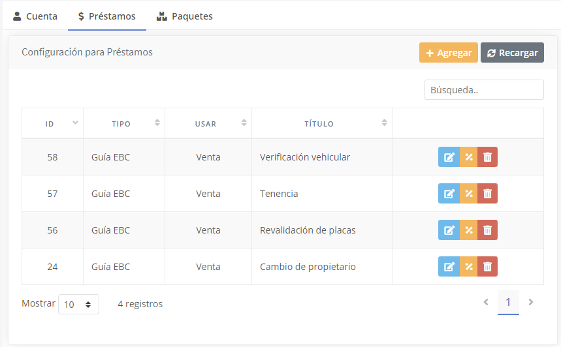Switch to the Cuenta tab
The height and width of the screenshot is (347, 561).
pyautogui.click(x=35, y=16)
